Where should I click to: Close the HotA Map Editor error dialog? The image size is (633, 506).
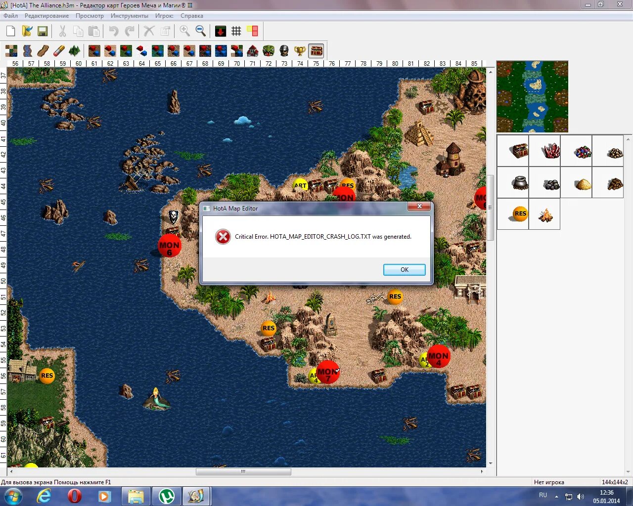(x=419, y=207)
